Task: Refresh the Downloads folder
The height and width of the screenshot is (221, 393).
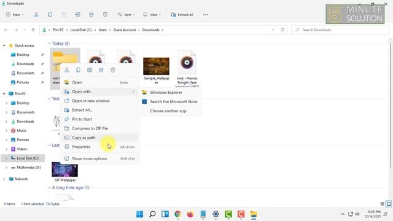Action: pyautogui.click(x=282, y=30)
